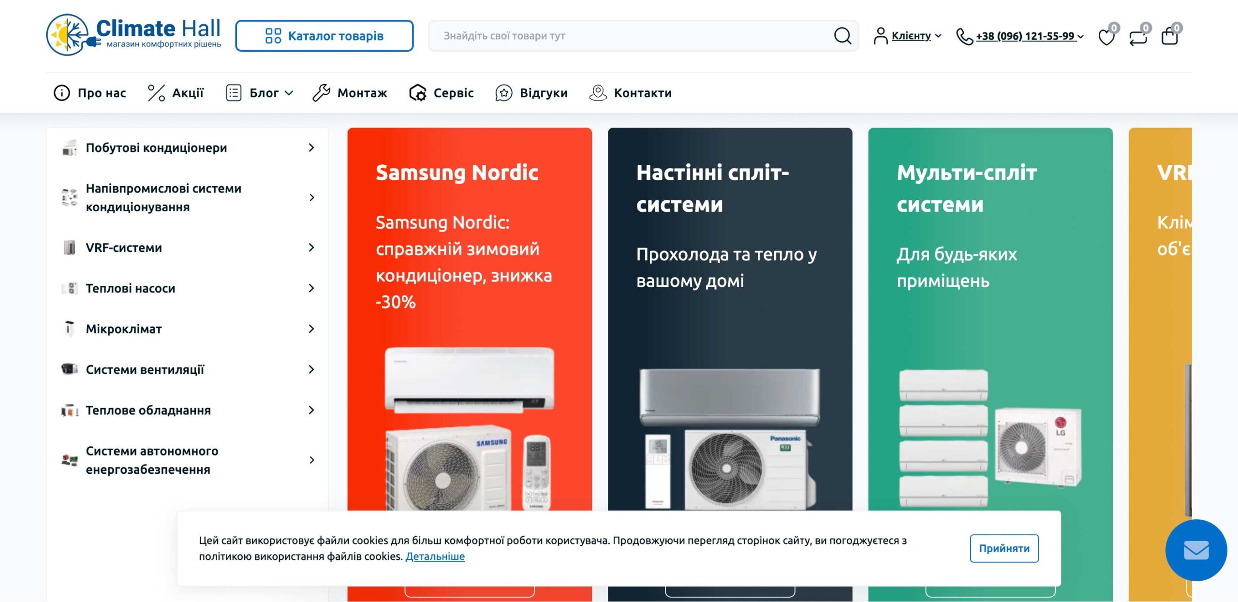Expand Побутові кондиціонери category arrow
The width and height of the screenshot is (1238, 602).
pyautogui.click(x=311, y=147)
